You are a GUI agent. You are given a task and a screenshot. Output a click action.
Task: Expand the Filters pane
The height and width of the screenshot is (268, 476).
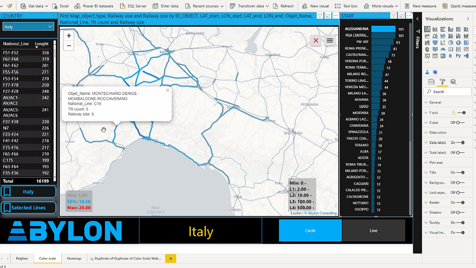point(418,19)
